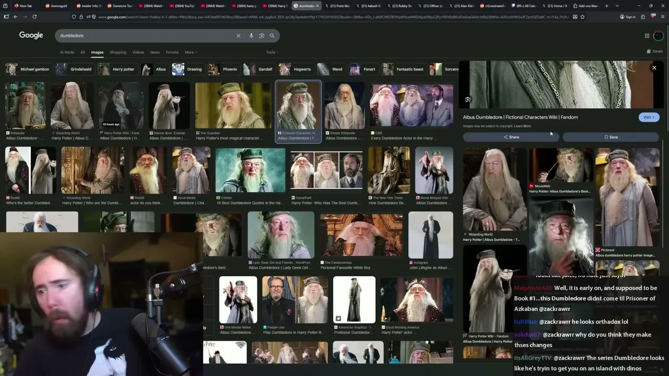Click in the dumbledore search field
669x376 pixels.
(146, 36)
